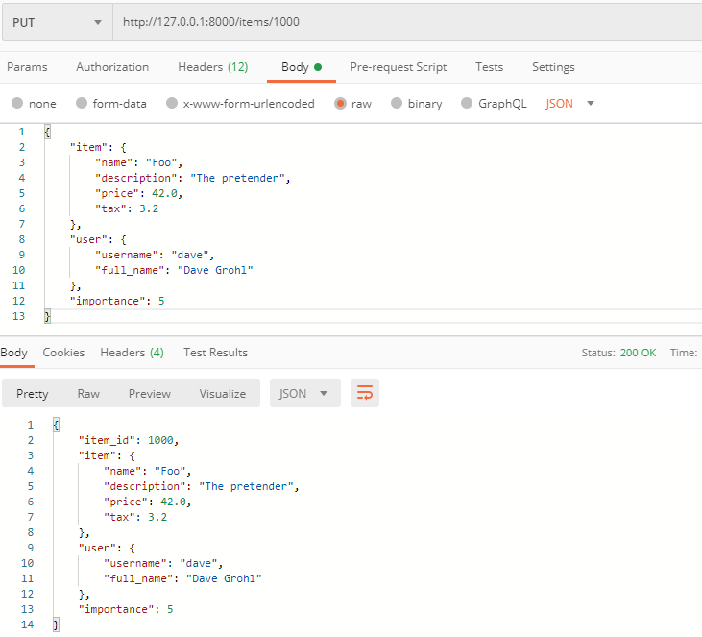
Task: Open the request Settings tab
Action: tap(553, 67)
